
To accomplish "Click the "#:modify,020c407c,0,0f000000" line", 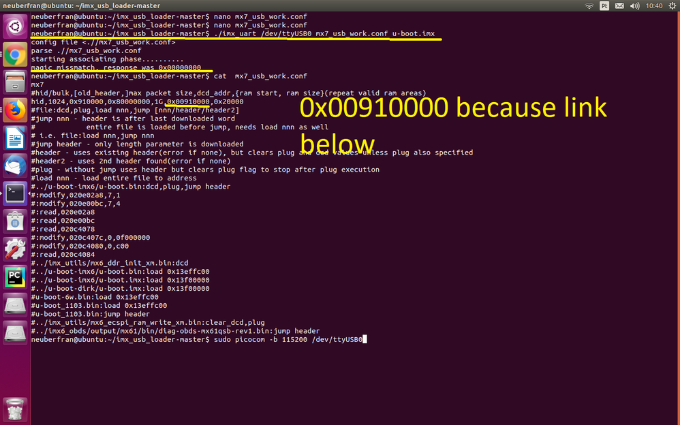I will [90, 238].
